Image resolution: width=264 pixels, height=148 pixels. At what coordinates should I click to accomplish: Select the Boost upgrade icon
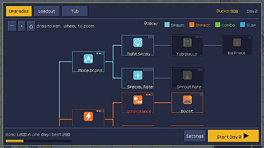[x=187, y=100]
